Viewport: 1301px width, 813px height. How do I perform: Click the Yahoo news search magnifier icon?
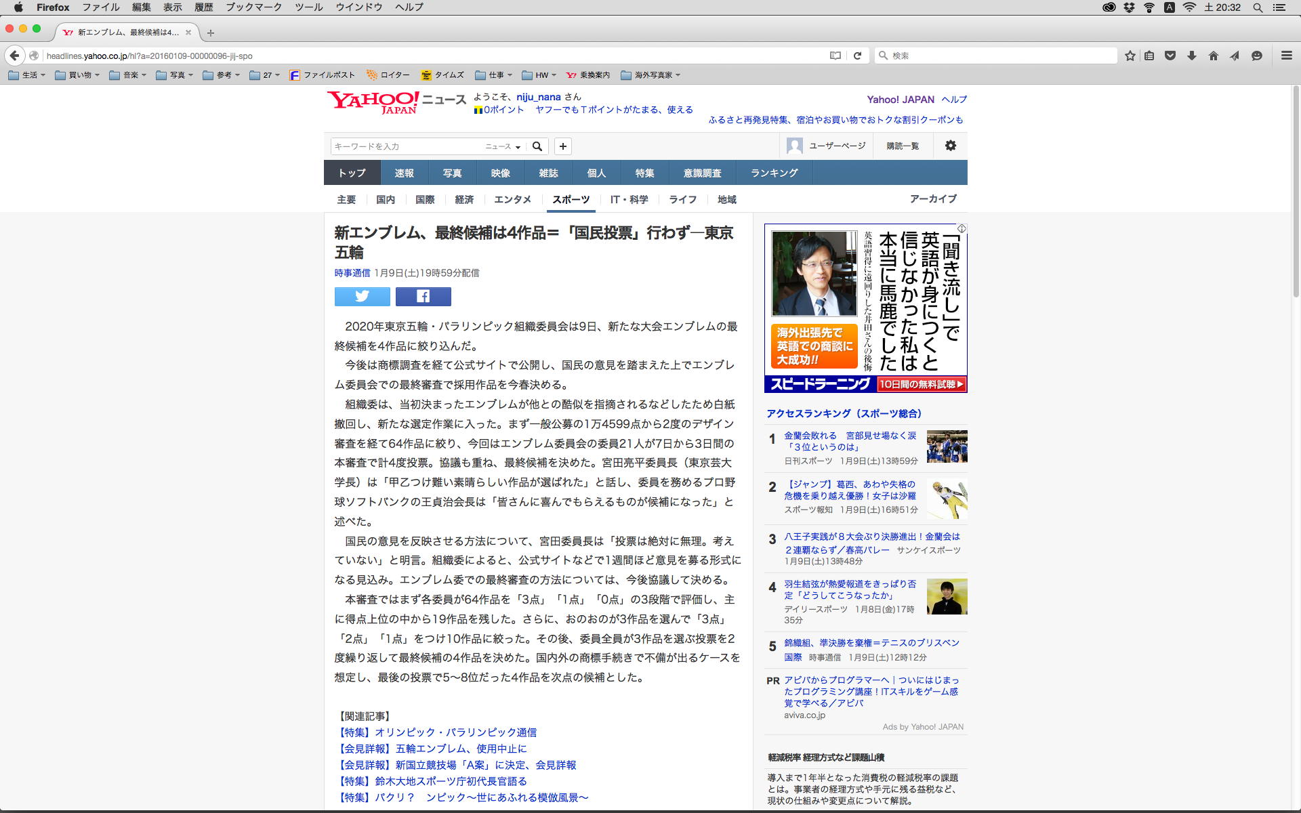(537, 146)
